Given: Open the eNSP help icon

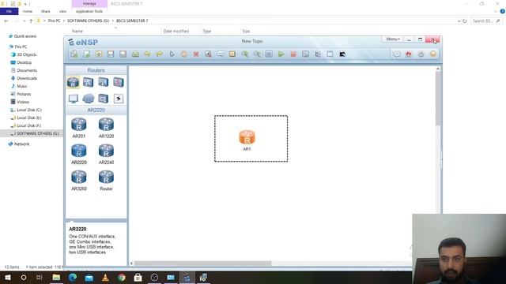Looking at the screenshot, I should coord(433,54).
